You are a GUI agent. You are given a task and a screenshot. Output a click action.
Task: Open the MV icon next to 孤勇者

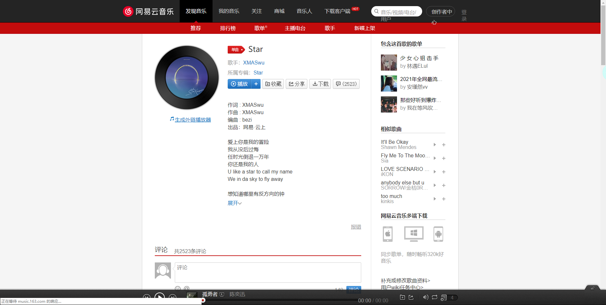point(222,294)
